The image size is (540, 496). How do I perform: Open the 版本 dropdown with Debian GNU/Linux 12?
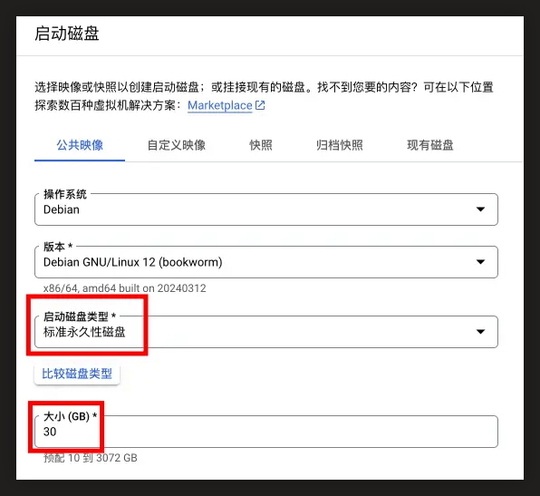click(x=266, y=262)
